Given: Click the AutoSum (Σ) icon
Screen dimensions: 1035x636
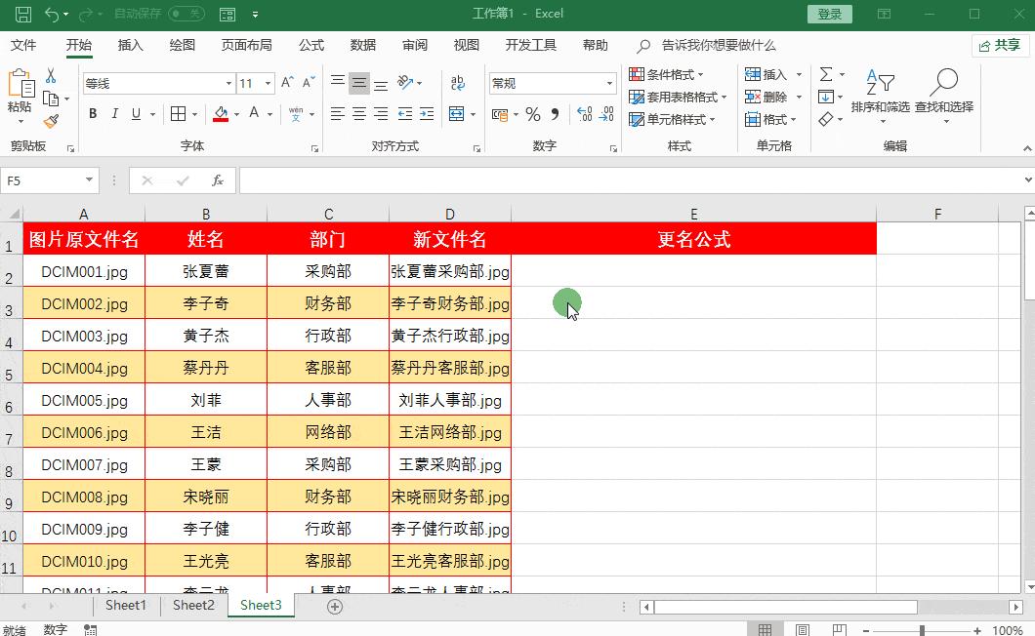Looking at the screenshot, I should 829,73.
